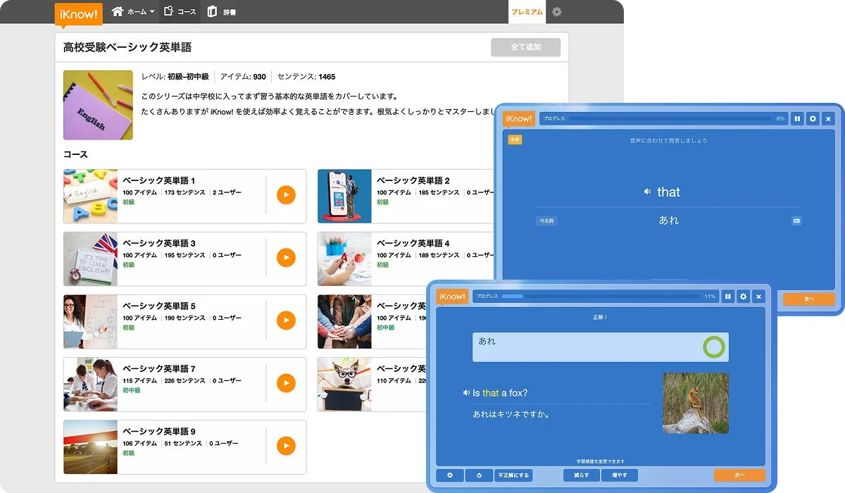The height and width of the screenshot is (493, 845).
Task: Select the timer icon in the quiz footer
Action: (x=480, y=475)
